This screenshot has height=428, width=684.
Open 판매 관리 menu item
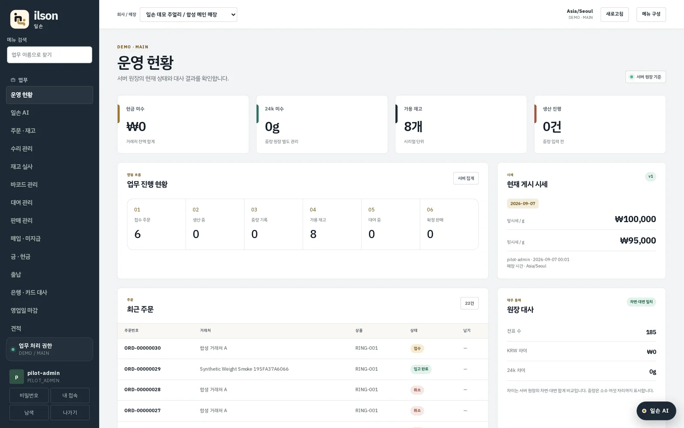pyautogui.click(x=50, y=221)
